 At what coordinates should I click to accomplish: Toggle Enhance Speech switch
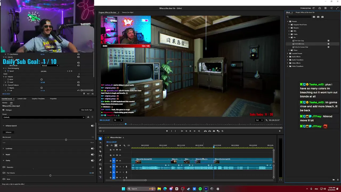click(92, 126)
